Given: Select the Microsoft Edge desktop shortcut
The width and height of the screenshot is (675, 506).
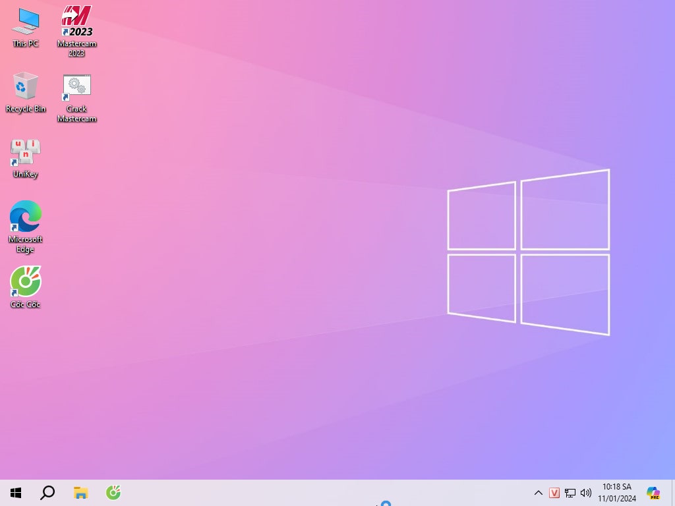Looking at the screenshot, I should tap(26, 227).
